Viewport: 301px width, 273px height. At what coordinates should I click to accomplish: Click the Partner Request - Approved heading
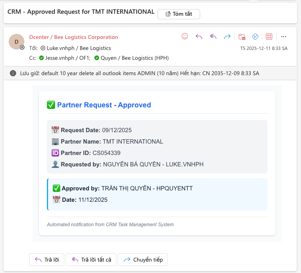[x=104, y=105]
